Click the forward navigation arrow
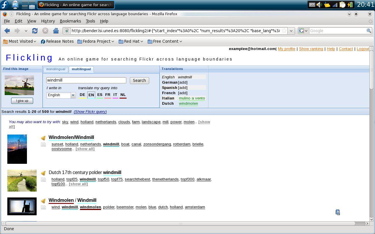The width and height of the screenshot is (375, 234). click(17, 31)
